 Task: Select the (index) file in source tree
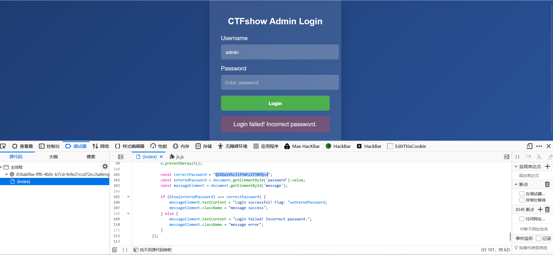point(54,182)
